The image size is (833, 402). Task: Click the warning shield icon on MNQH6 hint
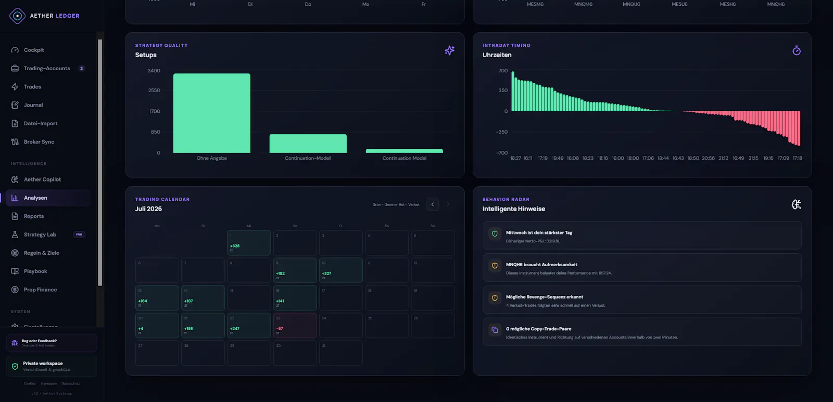(x=495, y=266)
